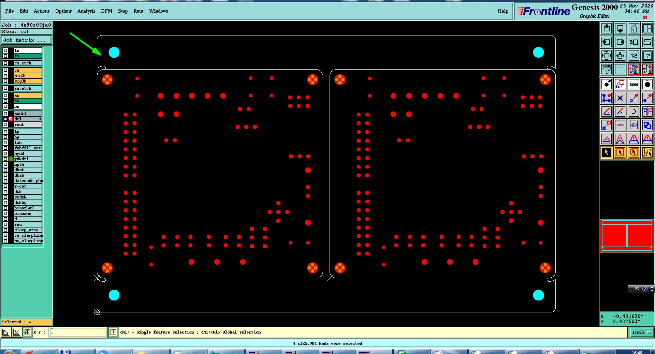The width and height of the screenshot is (655, 354).
Task: Click the zoom out icon
Action: (x=620, y=56)
